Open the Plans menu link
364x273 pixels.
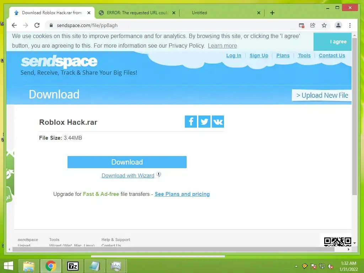tap(283, 55)
